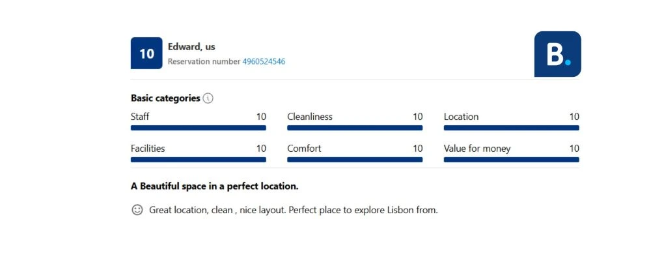This screenshot has height=277, width=664.
Task: Click the blue overall score 10 badge
Action: click(146, 53)
